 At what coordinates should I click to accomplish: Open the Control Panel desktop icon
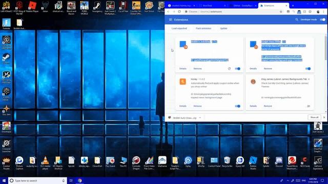pos(214,162)
